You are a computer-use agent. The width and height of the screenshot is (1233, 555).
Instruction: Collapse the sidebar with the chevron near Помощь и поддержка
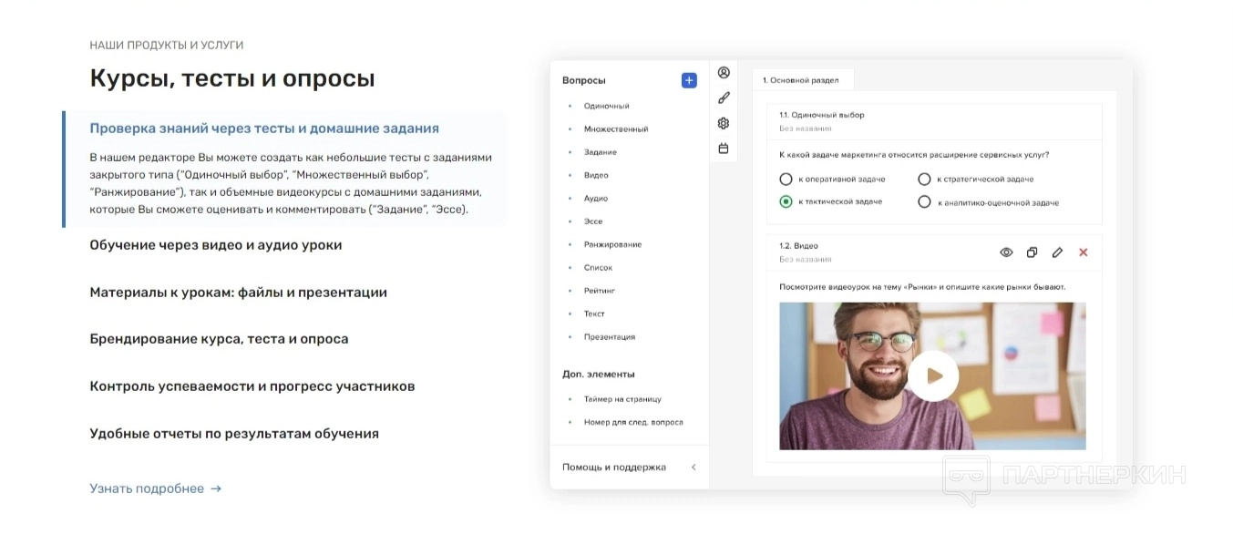[694, 468]
